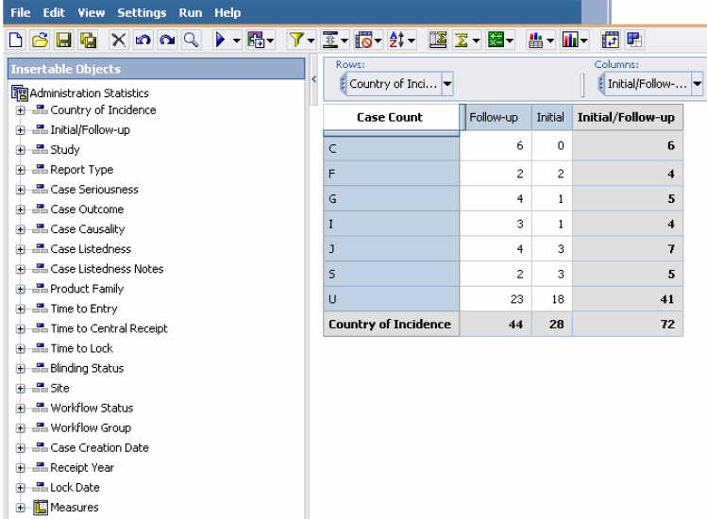Expand the Product Family tree node
Image resolution: width=707 pixels, height=519 pixels.
[20, 289]
